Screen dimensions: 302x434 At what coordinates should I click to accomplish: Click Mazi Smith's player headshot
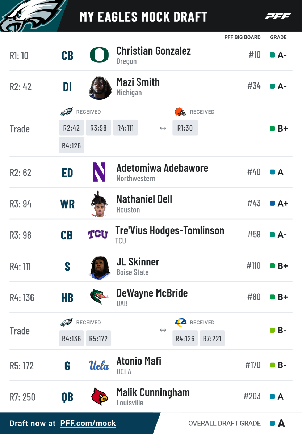pos(100,87)
